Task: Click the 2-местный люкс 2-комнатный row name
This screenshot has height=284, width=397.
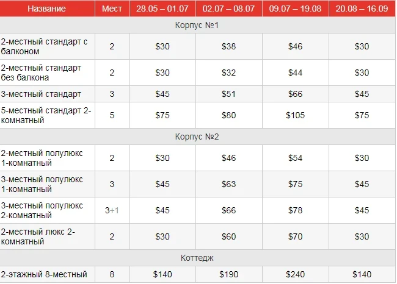Action: click(x=39, y=236)
